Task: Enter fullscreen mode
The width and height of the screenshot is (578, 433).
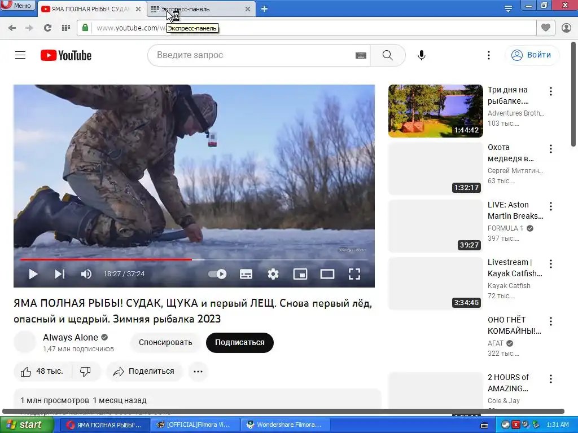Action: [354, 274]
